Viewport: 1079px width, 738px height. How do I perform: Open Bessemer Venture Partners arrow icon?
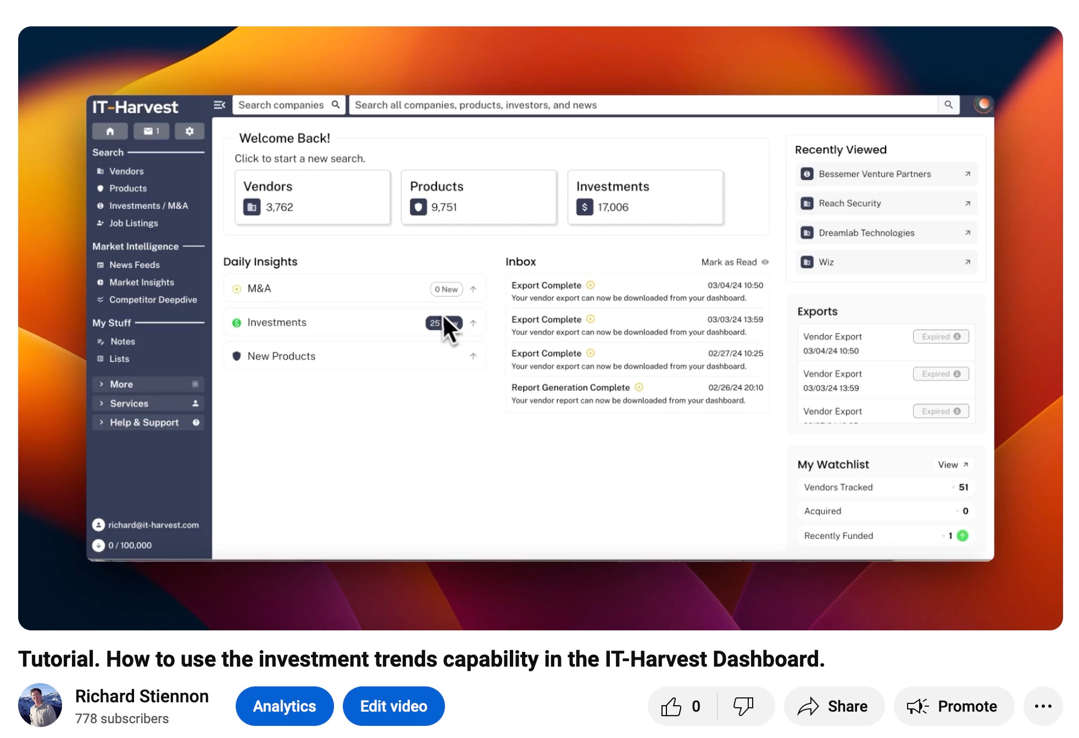967,174
